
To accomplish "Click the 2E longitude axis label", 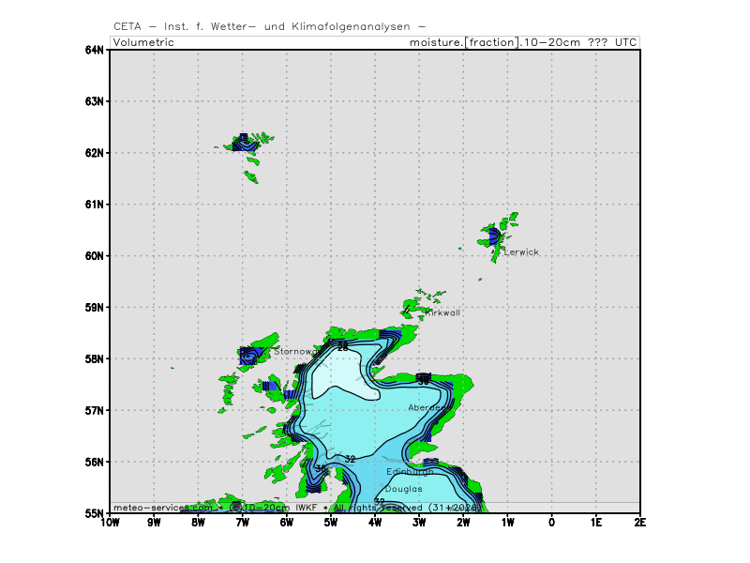I will point(639,525).
